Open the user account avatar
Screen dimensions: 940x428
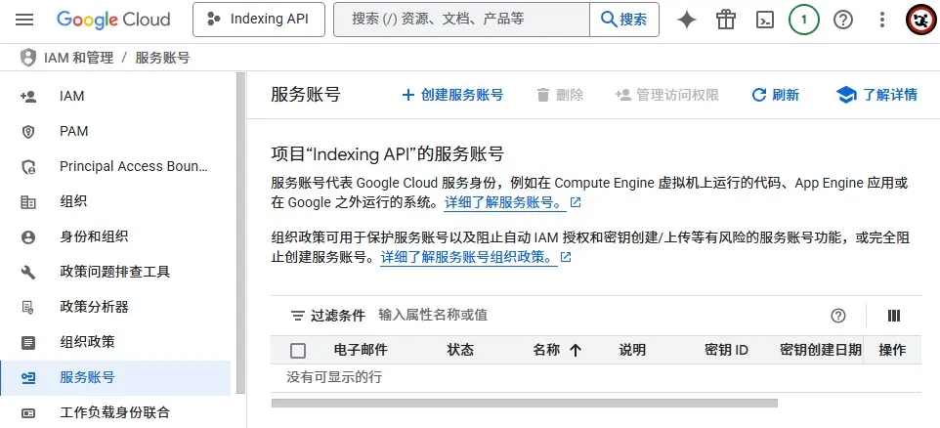920,20
